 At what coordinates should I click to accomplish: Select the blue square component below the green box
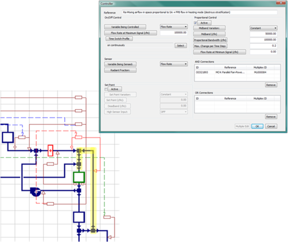click(79, 217)
